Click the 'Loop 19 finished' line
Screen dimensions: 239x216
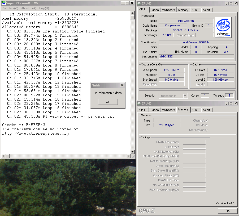44,112
